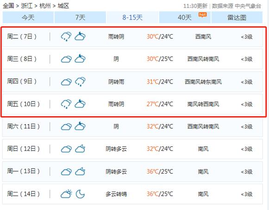269x210 pixels.
Task: Click the crescent moon icon for 周二(14日)
Action: (80, 194)
